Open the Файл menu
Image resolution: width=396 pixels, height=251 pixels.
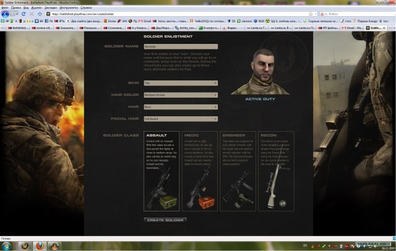[4, 8]
